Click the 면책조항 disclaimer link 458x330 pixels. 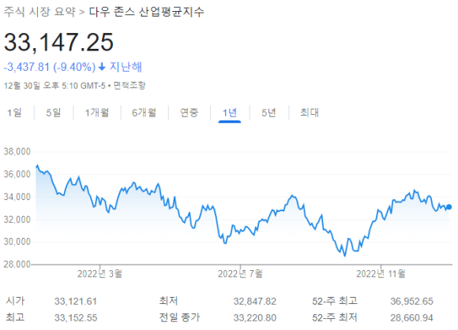pyautogui.click(x=130, y=85)
